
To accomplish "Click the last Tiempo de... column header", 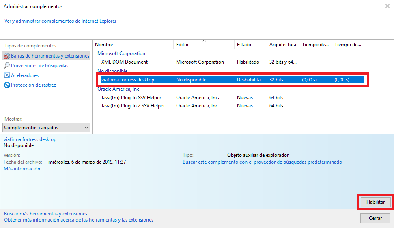I will [347, 45].
